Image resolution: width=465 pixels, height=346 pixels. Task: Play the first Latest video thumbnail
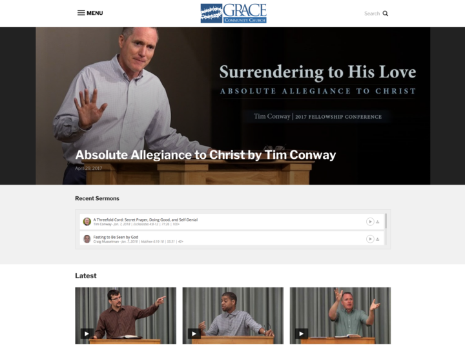pos(87,334)
